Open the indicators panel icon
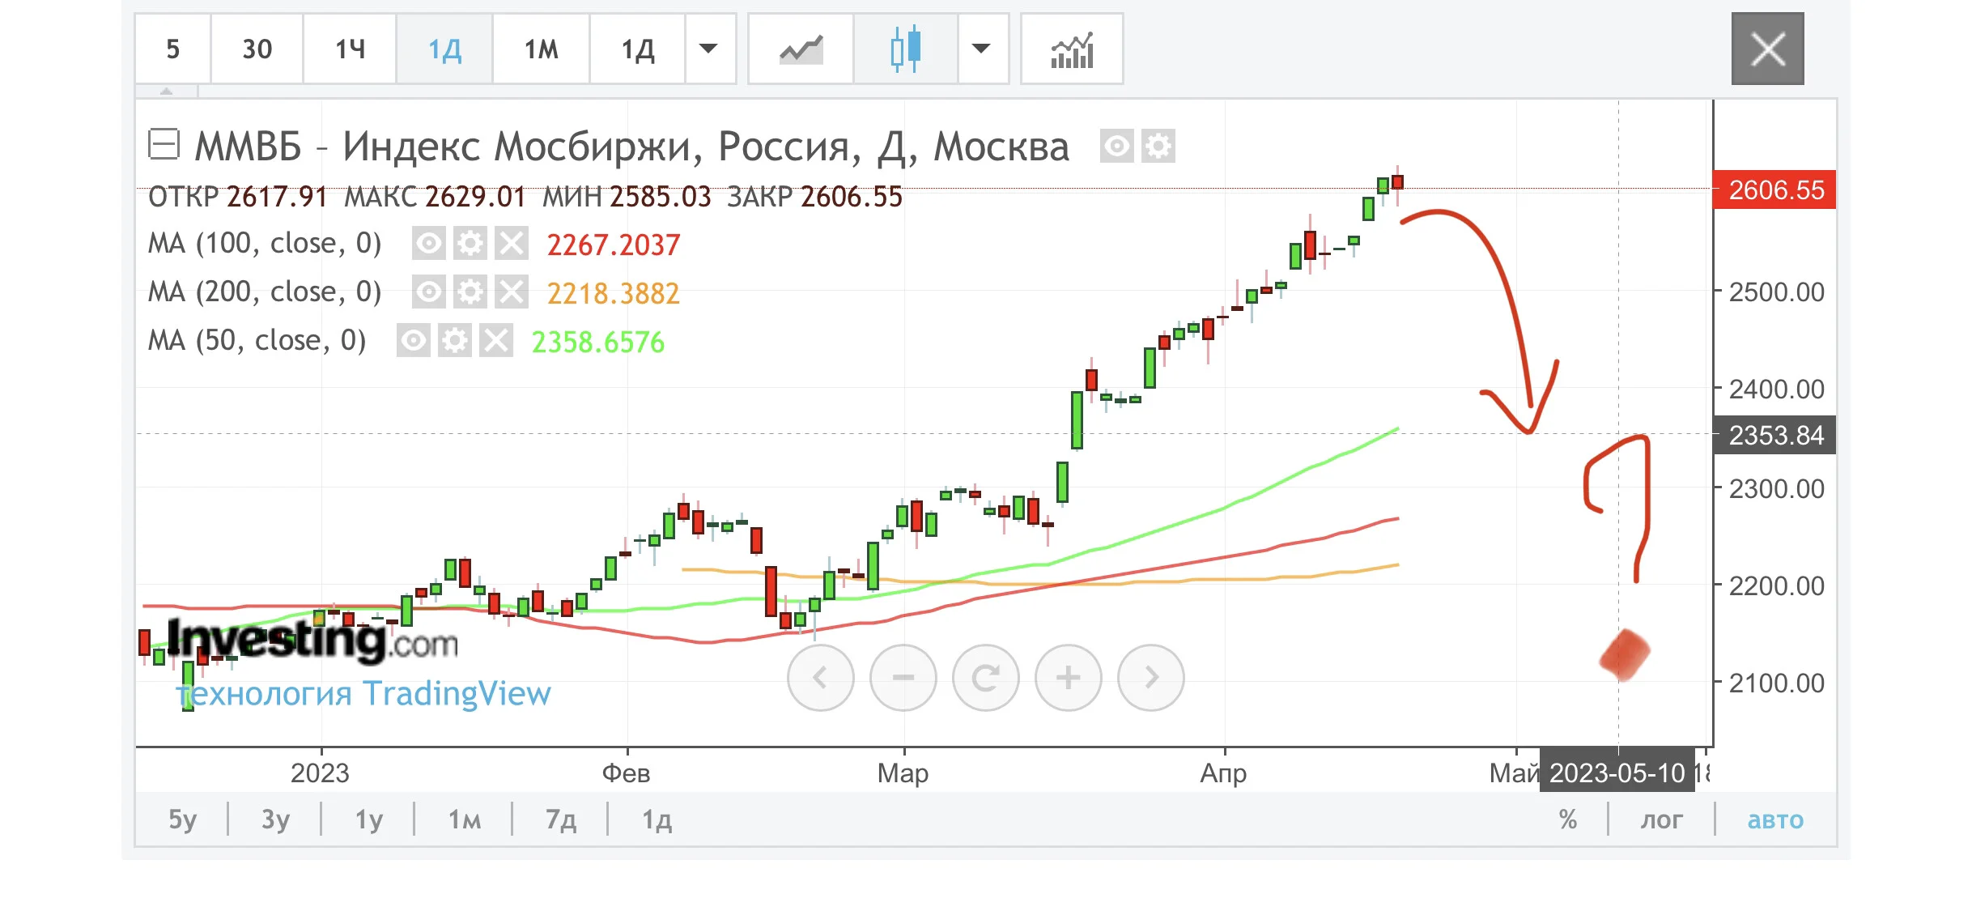This screenshot has height=911, width=1972. tap(1072, 49)
